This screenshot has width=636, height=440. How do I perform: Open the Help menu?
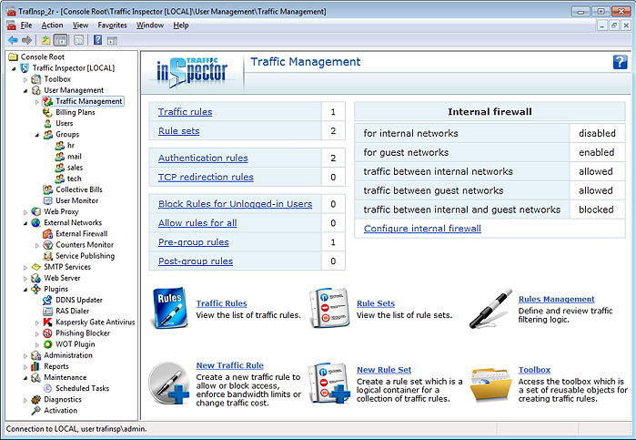(x=181, y=26)
